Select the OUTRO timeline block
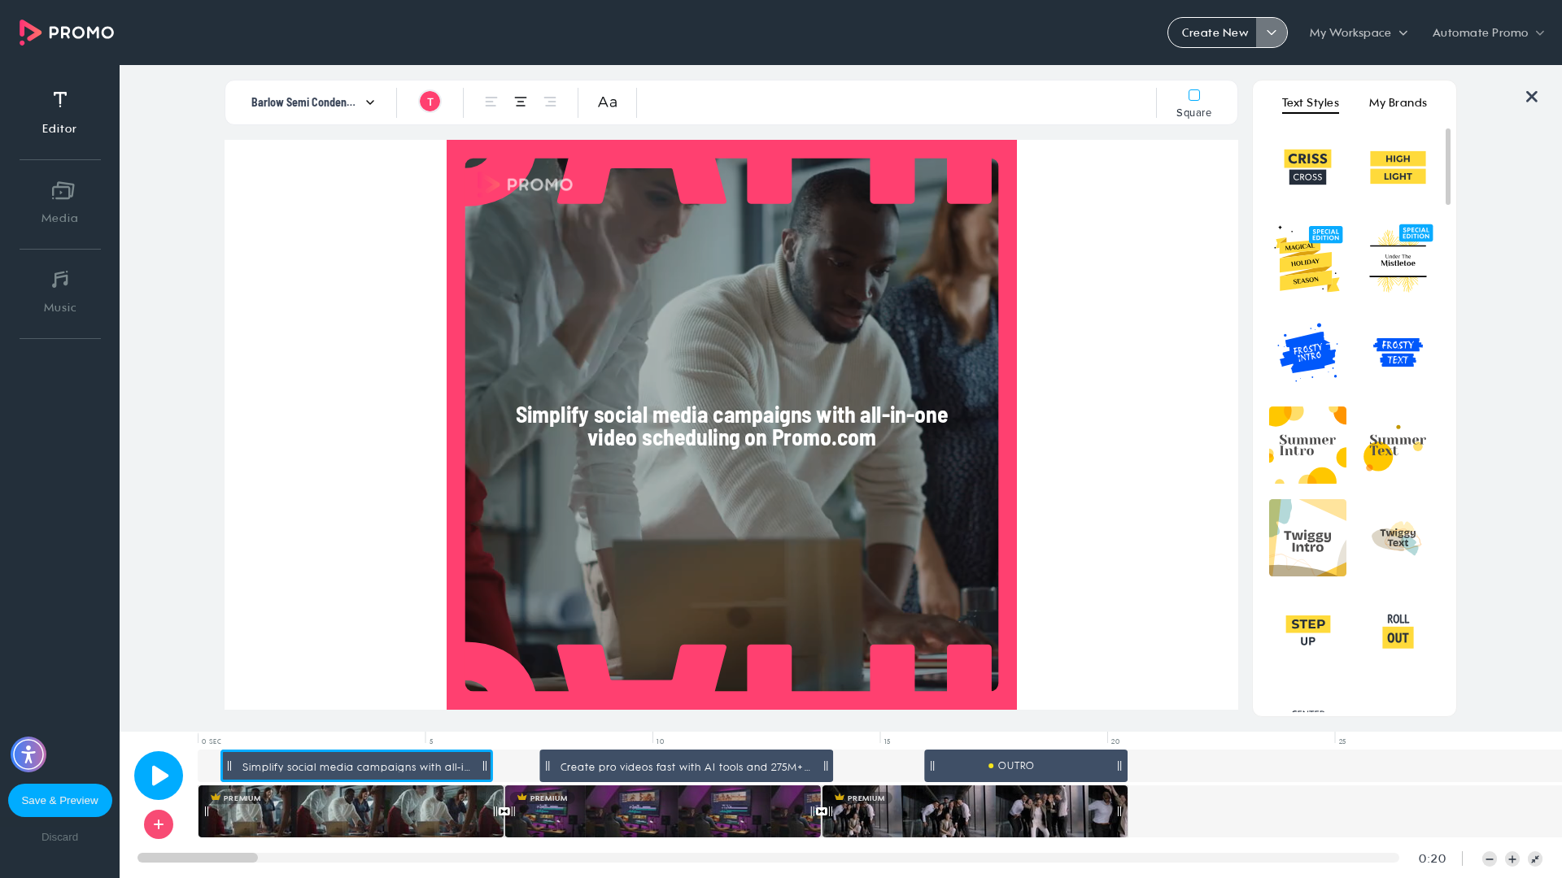 pos(1026,766)
